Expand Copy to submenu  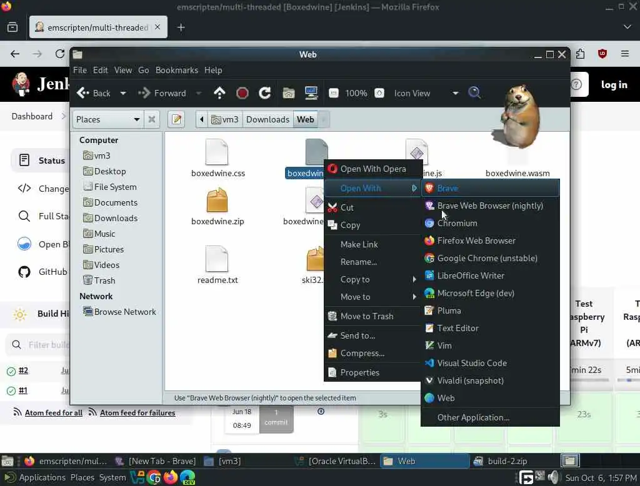tap(372, 279)
